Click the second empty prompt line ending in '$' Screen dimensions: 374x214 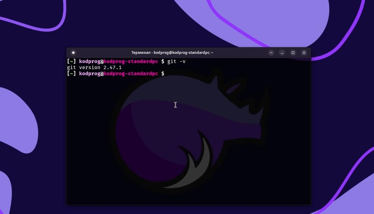pos(116,74)
